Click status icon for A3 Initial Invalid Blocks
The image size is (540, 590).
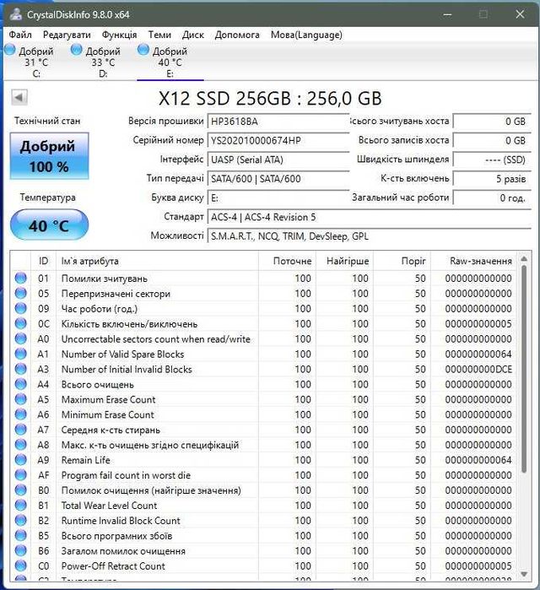coord(21,369)
